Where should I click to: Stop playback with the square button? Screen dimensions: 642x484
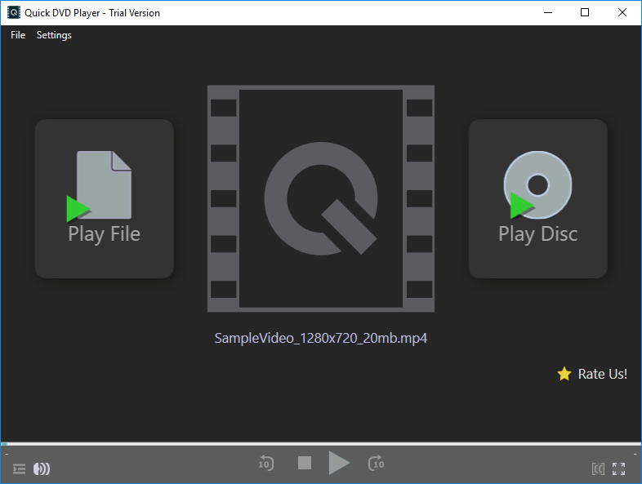pyautogui.click(x=305, y=463)
